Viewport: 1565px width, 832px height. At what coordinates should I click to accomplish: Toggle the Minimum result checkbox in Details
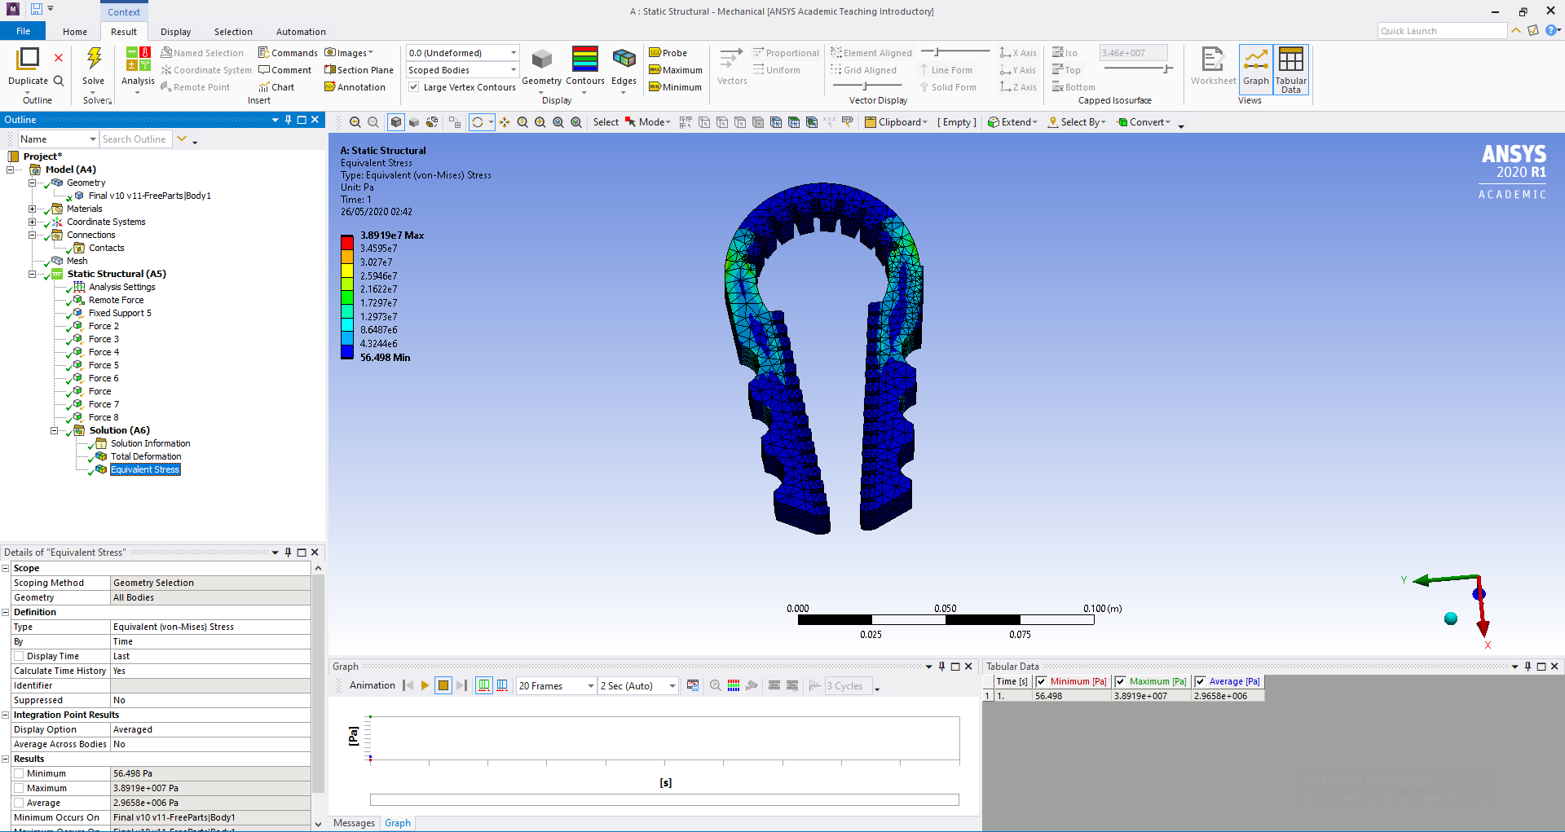point(19,773)
